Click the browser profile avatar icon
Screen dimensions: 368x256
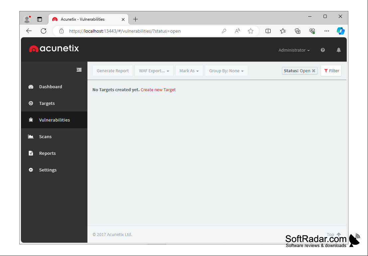tap(27, 19)
